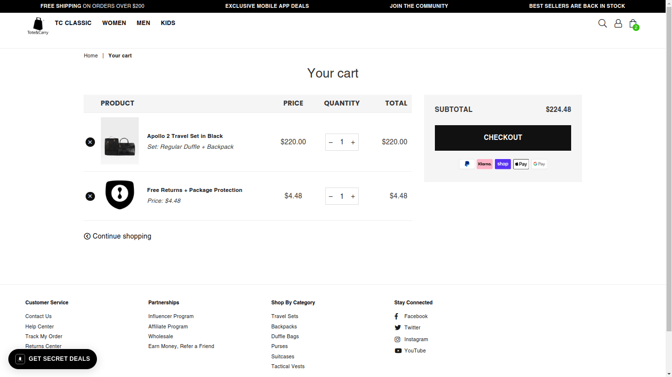Click Continue shopping link

[x=118, y=236]
